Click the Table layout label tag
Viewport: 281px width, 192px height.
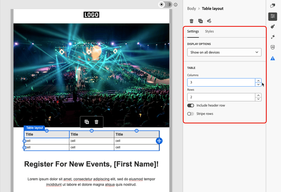[x=34, y=128]
